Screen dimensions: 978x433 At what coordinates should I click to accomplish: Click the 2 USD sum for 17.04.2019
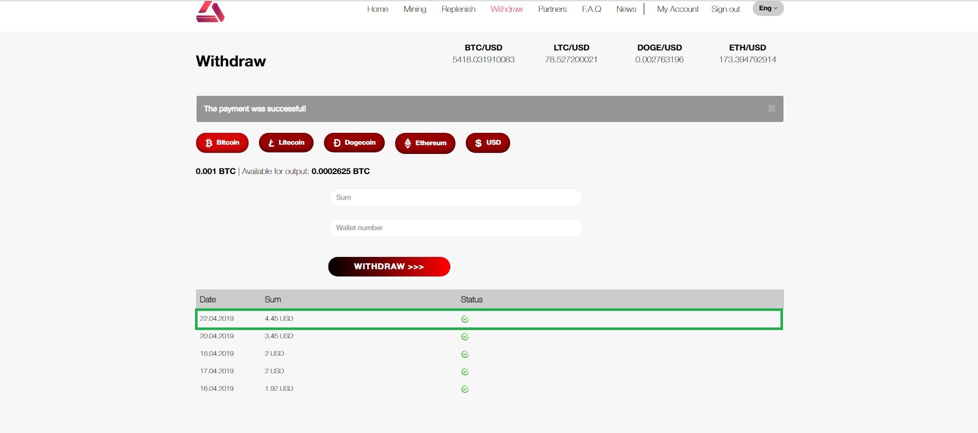coord(274,371)
